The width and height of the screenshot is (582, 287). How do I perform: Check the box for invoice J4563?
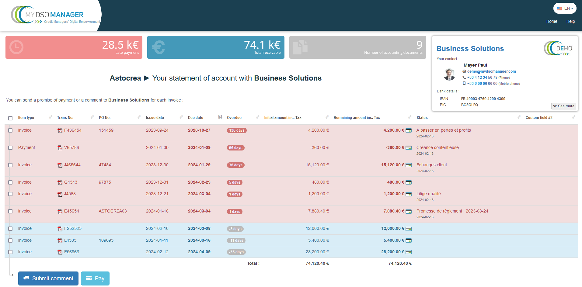[10, 194]
